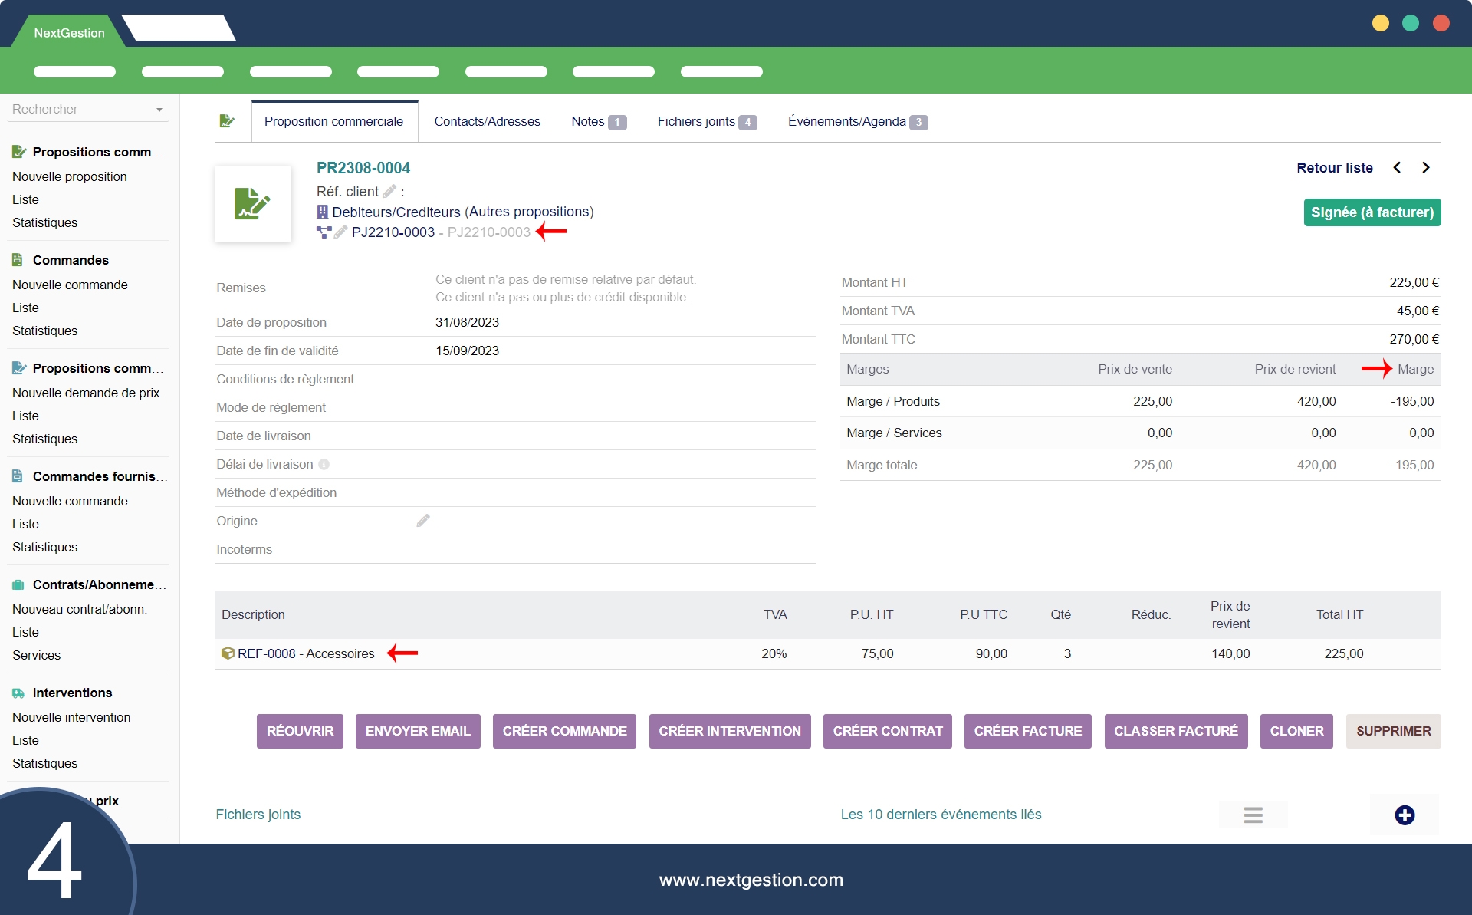
Task: Click the edit pencil next to Origine
Action: coord(423,521)
